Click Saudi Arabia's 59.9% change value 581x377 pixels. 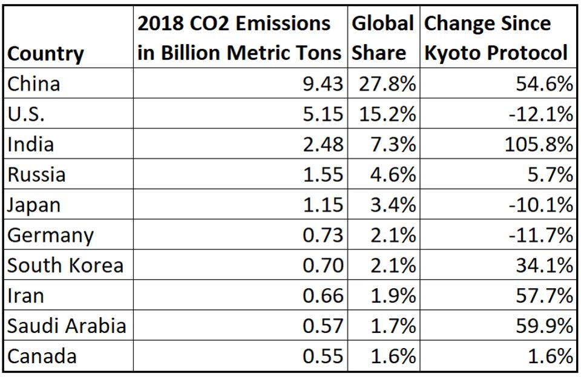pyautogui.click(x=543, y=326)
